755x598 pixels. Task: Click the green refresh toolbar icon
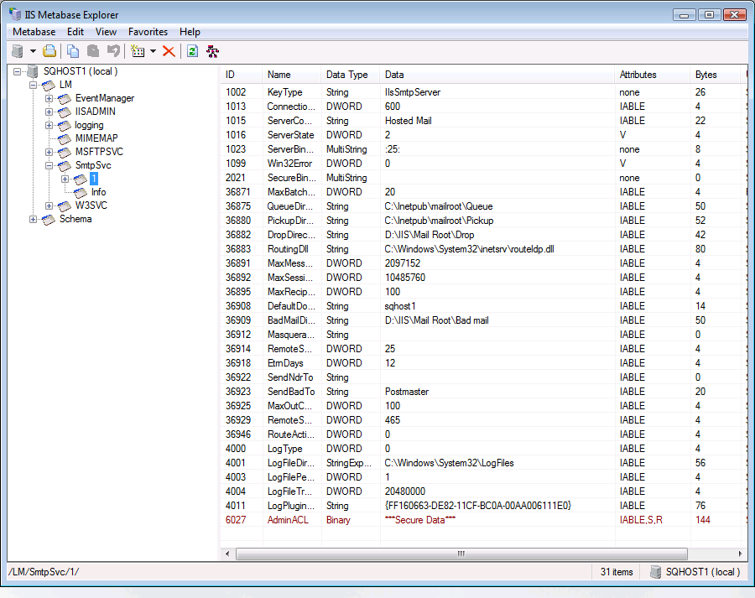(x=192, y=51)
